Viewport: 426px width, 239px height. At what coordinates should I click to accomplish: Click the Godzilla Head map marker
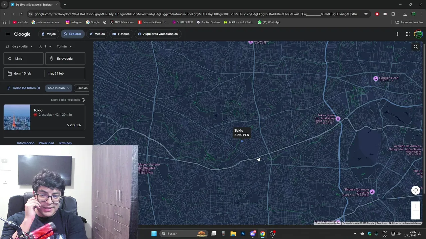[376, 79]
